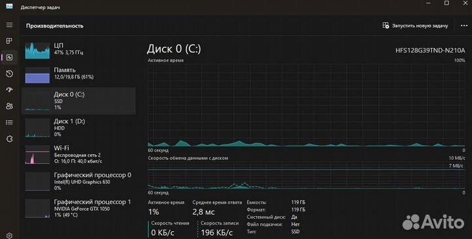Click the Disk 1 (D:) mini graph thumbnail
The height and width of the screenshot is (239, 472).
(x=37, y=128)
